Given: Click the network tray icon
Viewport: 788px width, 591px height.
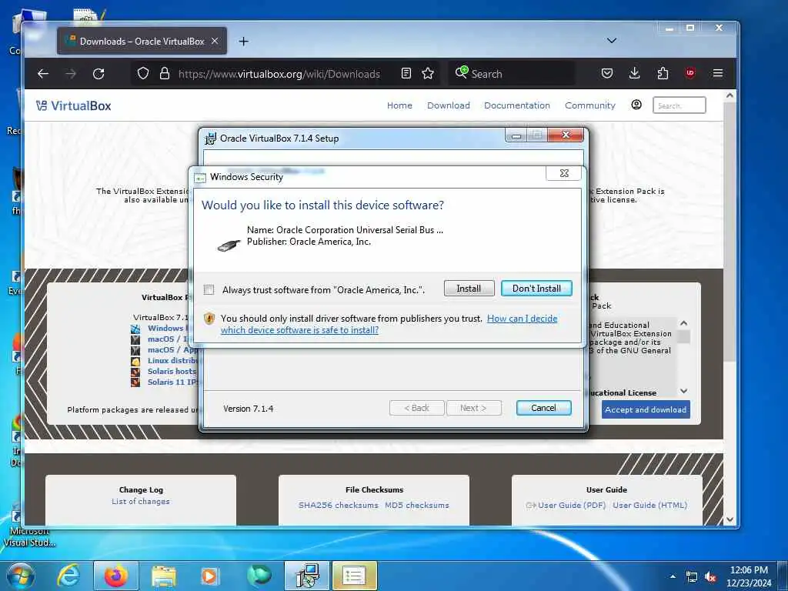Looking at the screenshot, I should tap(692, 577).
